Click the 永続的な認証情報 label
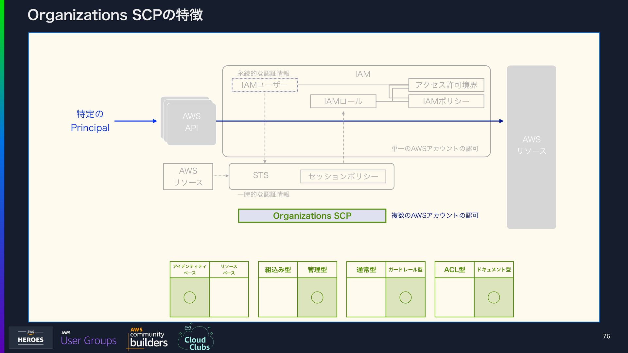The height and width of the screenshot is (353, 628). point(263,73)
